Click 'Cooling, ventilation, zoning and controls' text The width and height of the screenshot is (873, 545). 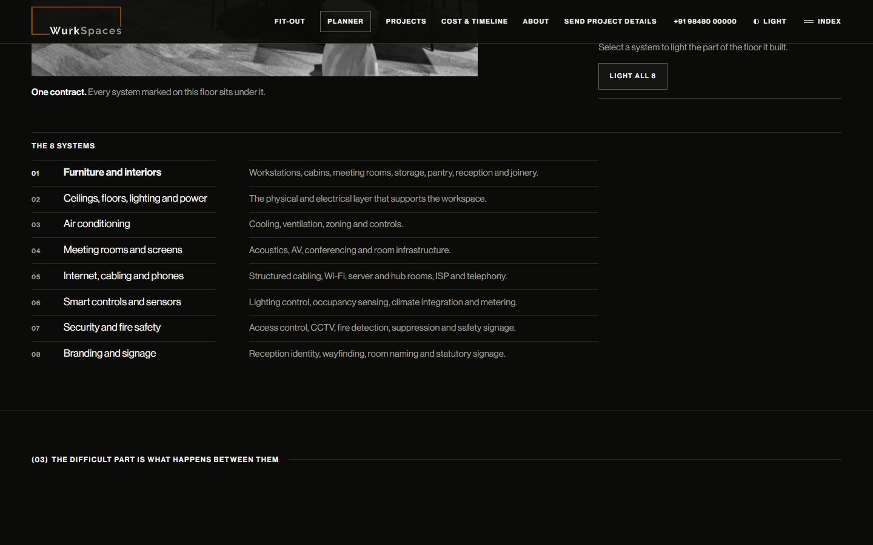click(326, 224)
